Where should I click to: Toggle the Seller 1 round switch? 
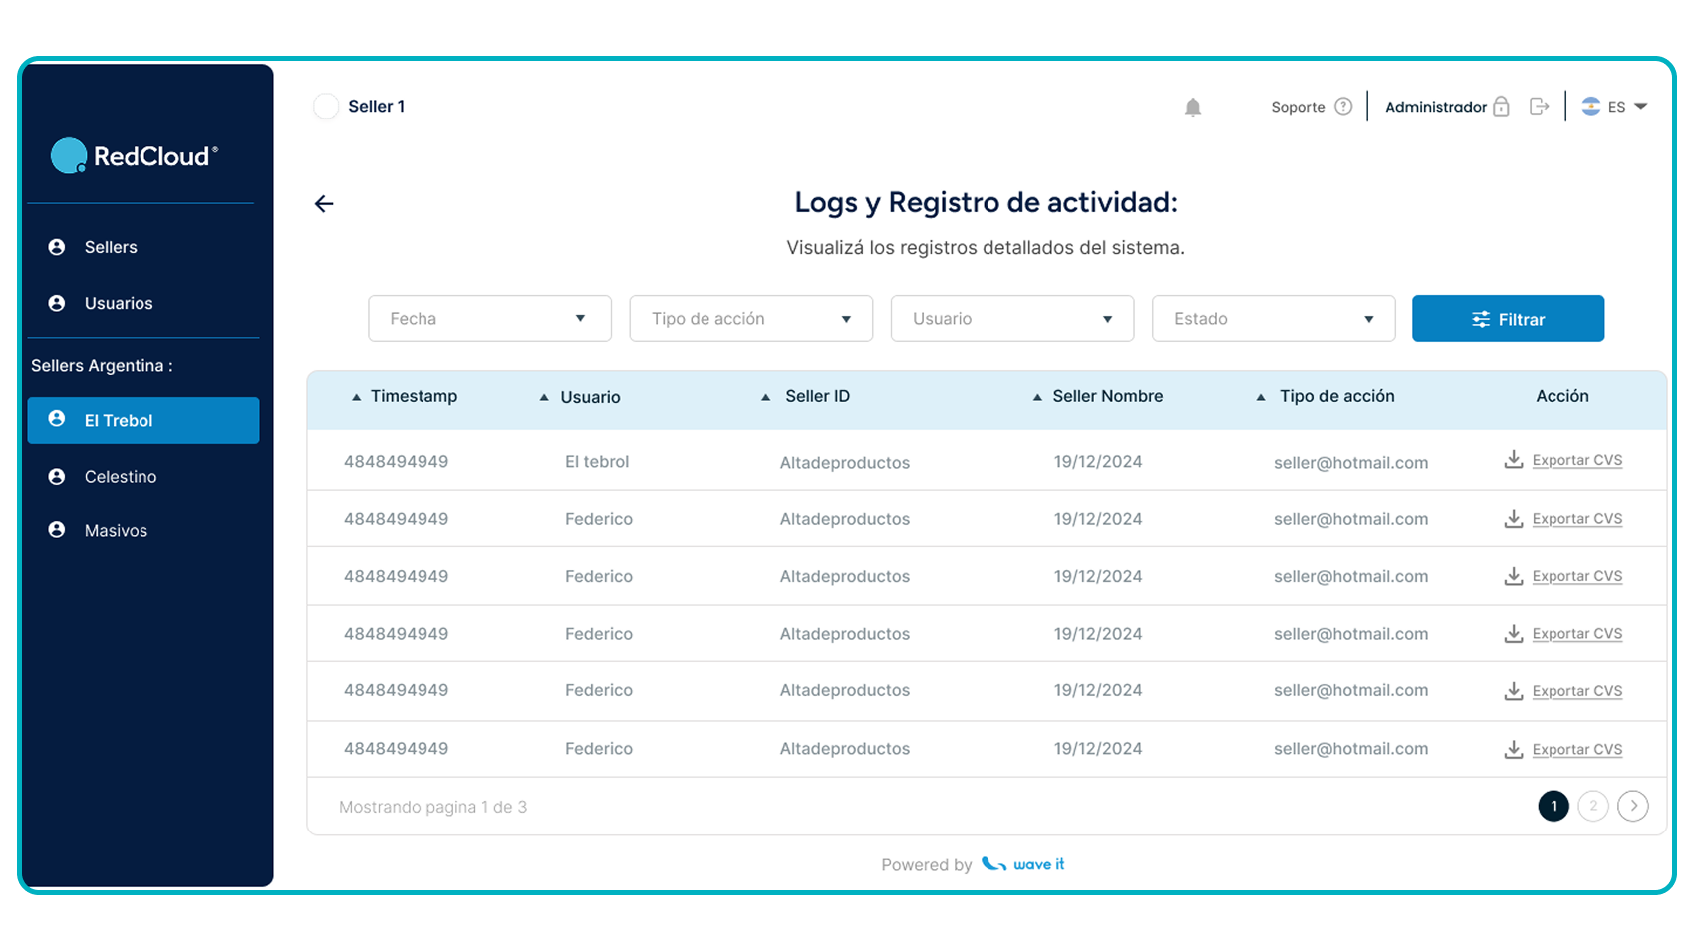pyautogui.click(x=326, y=107)
